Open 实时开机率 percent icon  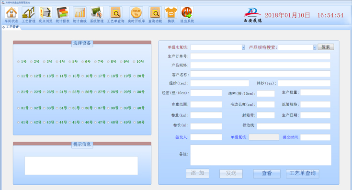(136, 12)
